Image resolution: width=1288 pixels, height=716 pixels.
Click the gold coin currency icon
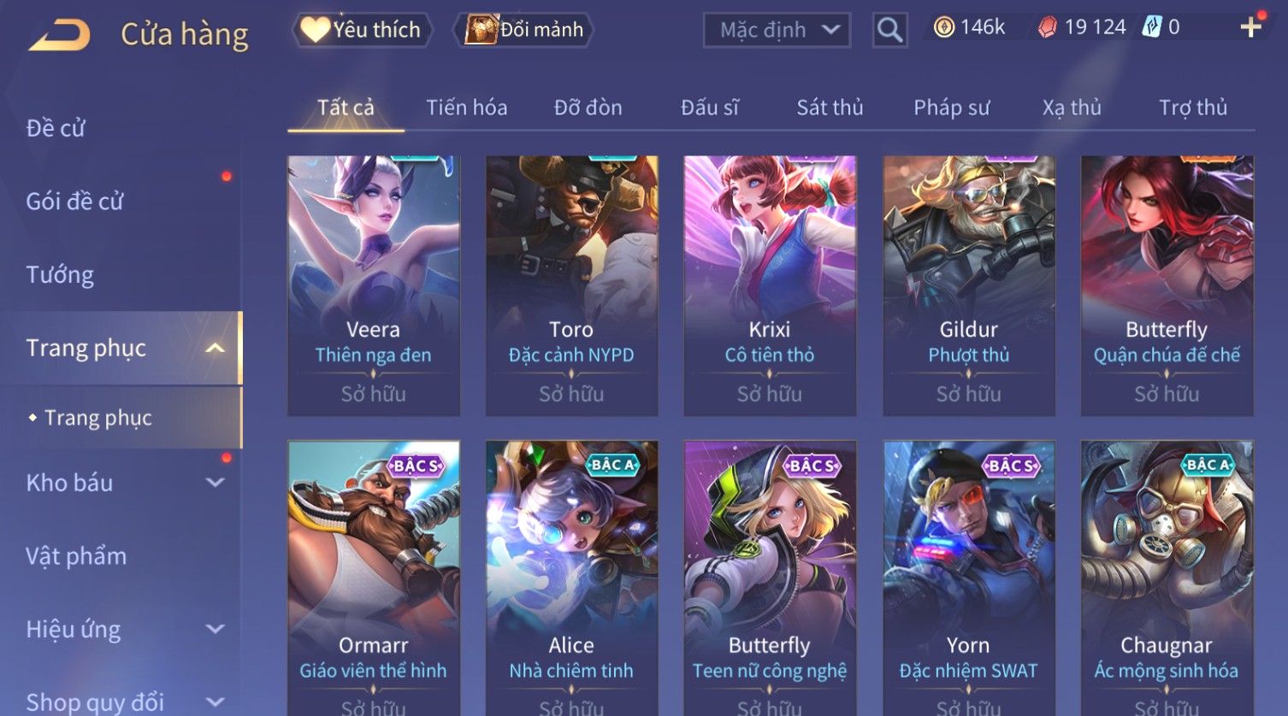[x=943, y=28]
